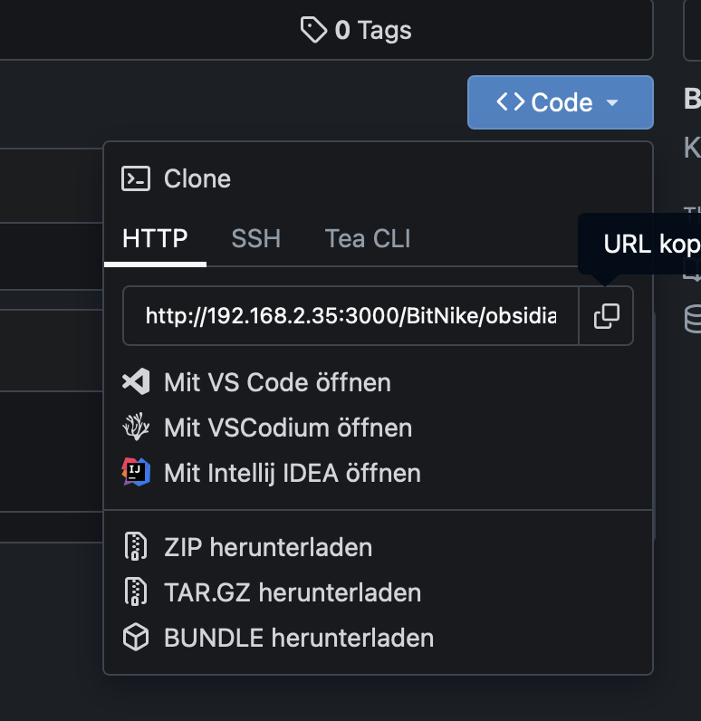Click the tag icon beside 0 Tags
The width and height of the screenshot is (701, 721).
click(313, 31)
